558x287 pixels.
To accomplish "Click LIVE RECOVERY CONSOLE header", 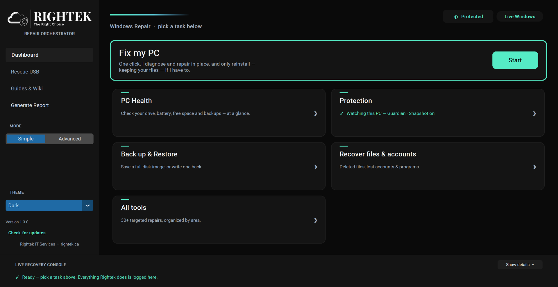I will point(41,265).
